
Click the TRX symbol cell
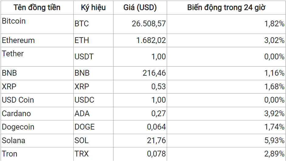[93, 154]
